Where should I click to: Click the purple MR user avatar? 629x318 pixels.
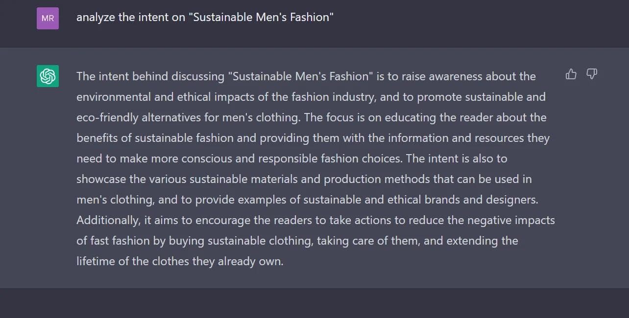(48, 18)
